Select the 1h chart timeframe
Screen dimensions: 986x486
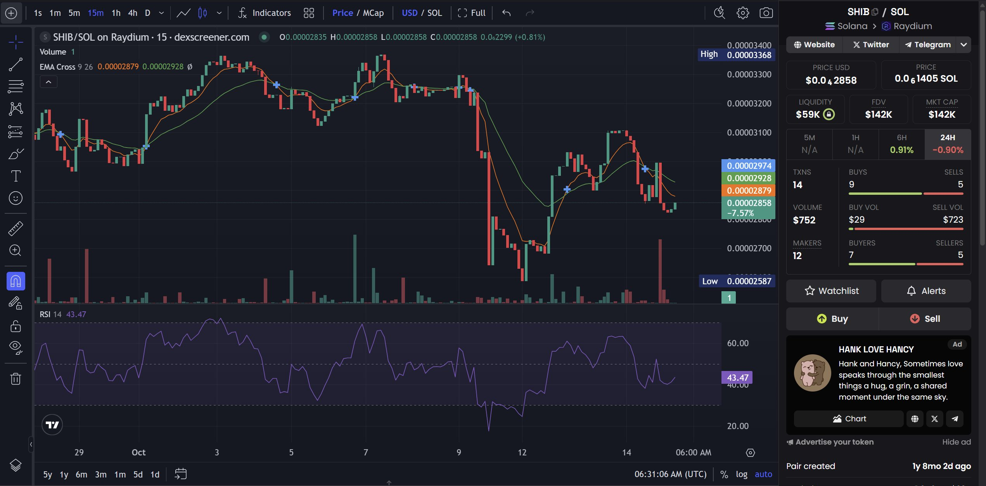115,13
